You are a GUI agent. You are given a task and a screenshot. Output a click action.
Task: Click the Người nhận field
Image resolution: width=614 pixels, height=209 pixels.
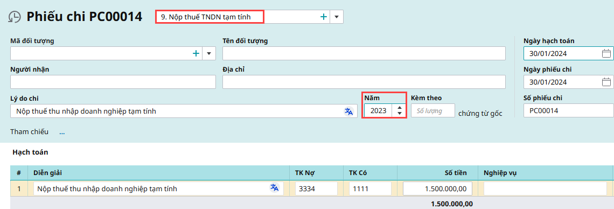[x=113, y=82]
